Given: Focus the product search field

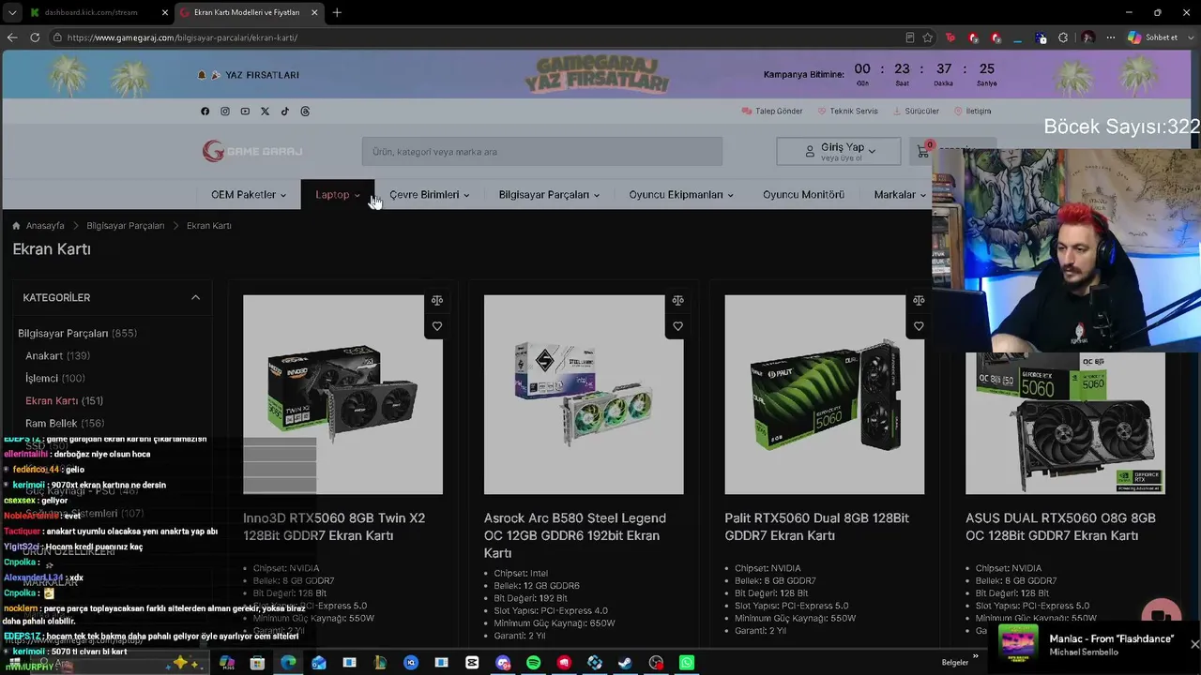Looking at the screenshot, I should click(542, 152).
